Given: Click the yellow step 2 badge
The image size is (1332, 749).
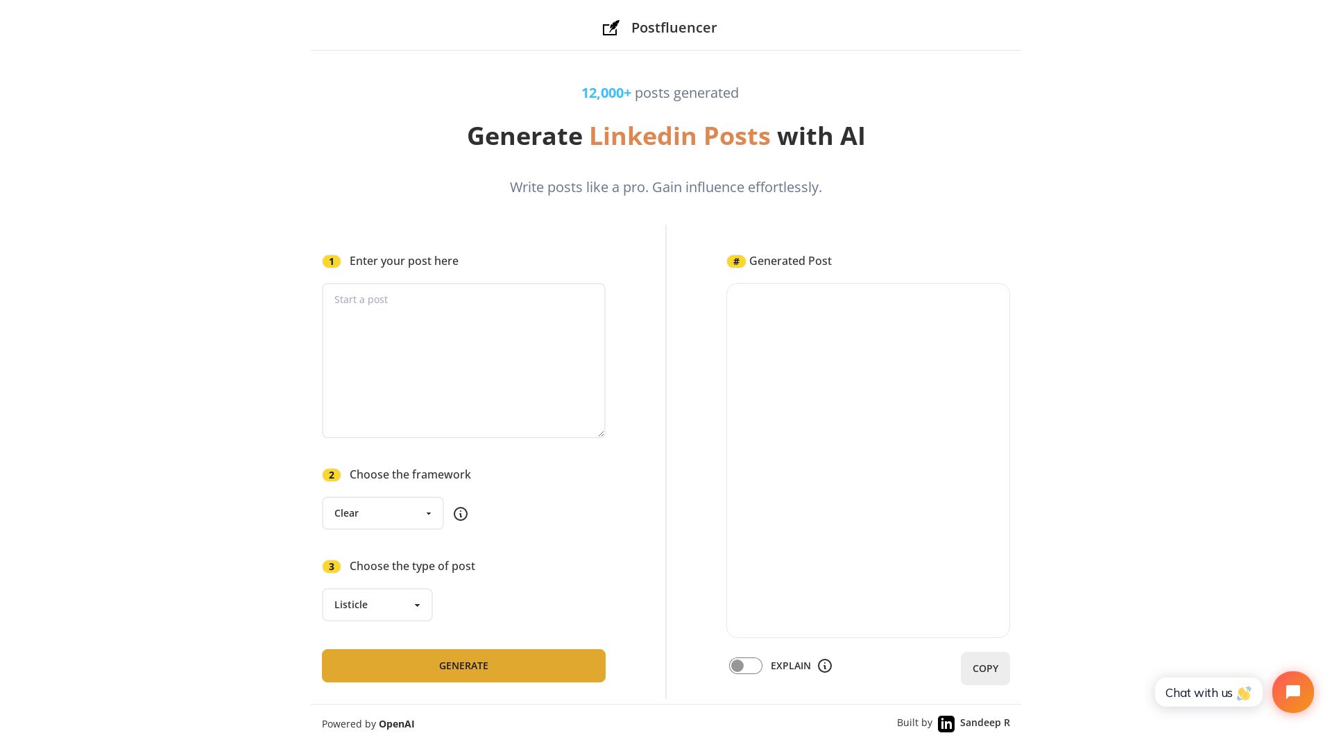Looking at the screenshot, I should 332,475.
